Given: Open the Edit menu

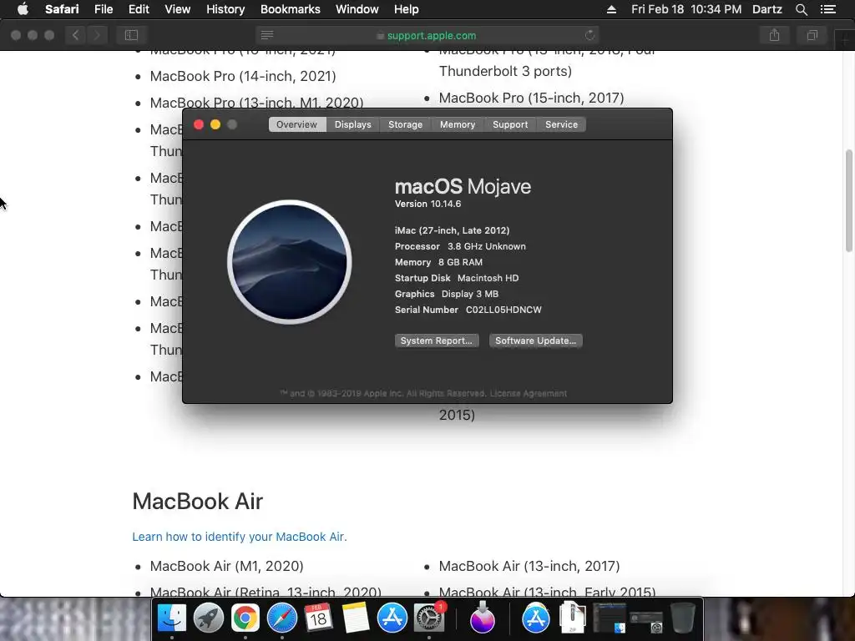Looking at the screenshot, I should point(139,9).
